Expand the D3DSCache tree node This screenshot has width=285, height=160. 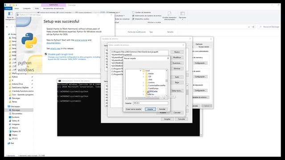click(x=143, y=92)
